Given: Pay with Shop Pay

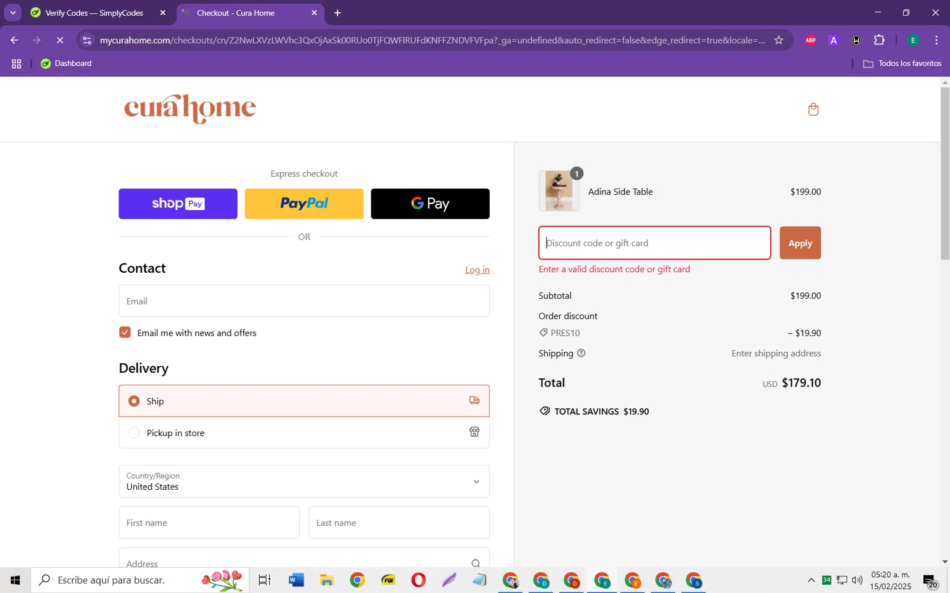Looking at the screenshot, I should tap(178, 204).
